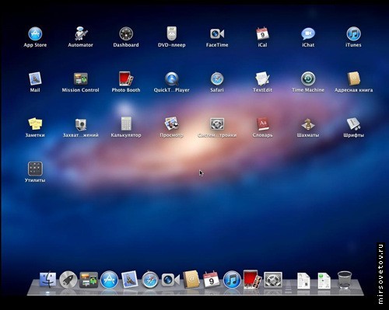
Task: Click the Safari compass in the Dock
Action: coord(150,280)
